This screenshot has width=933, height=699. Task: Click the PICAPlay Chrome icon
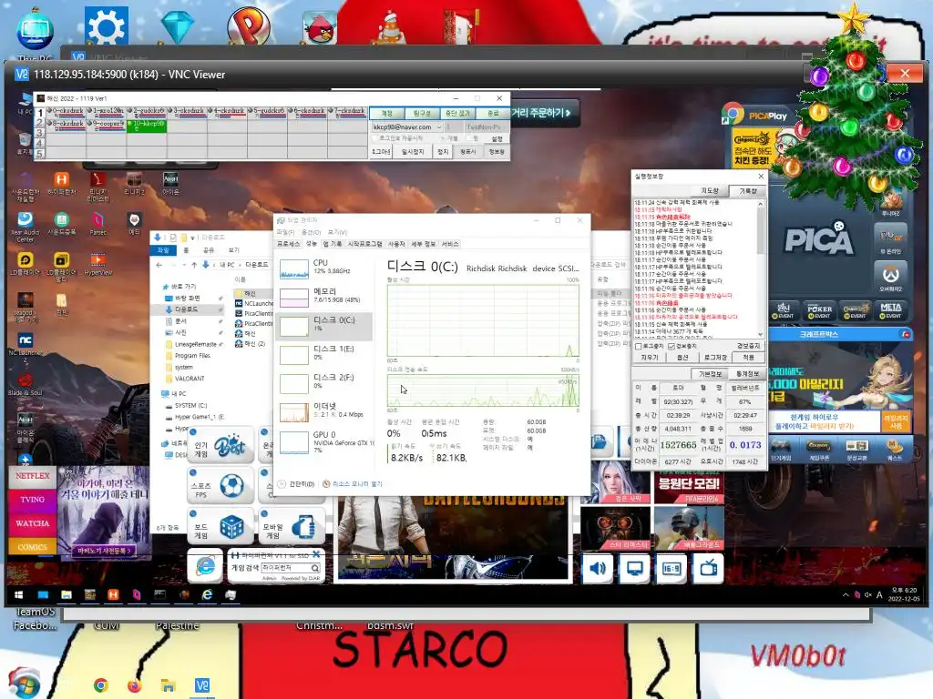coord(733,114)
